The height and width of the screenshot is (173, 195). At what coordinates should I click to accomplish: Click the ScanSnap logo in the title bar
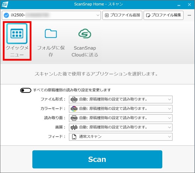coord(5,5)
